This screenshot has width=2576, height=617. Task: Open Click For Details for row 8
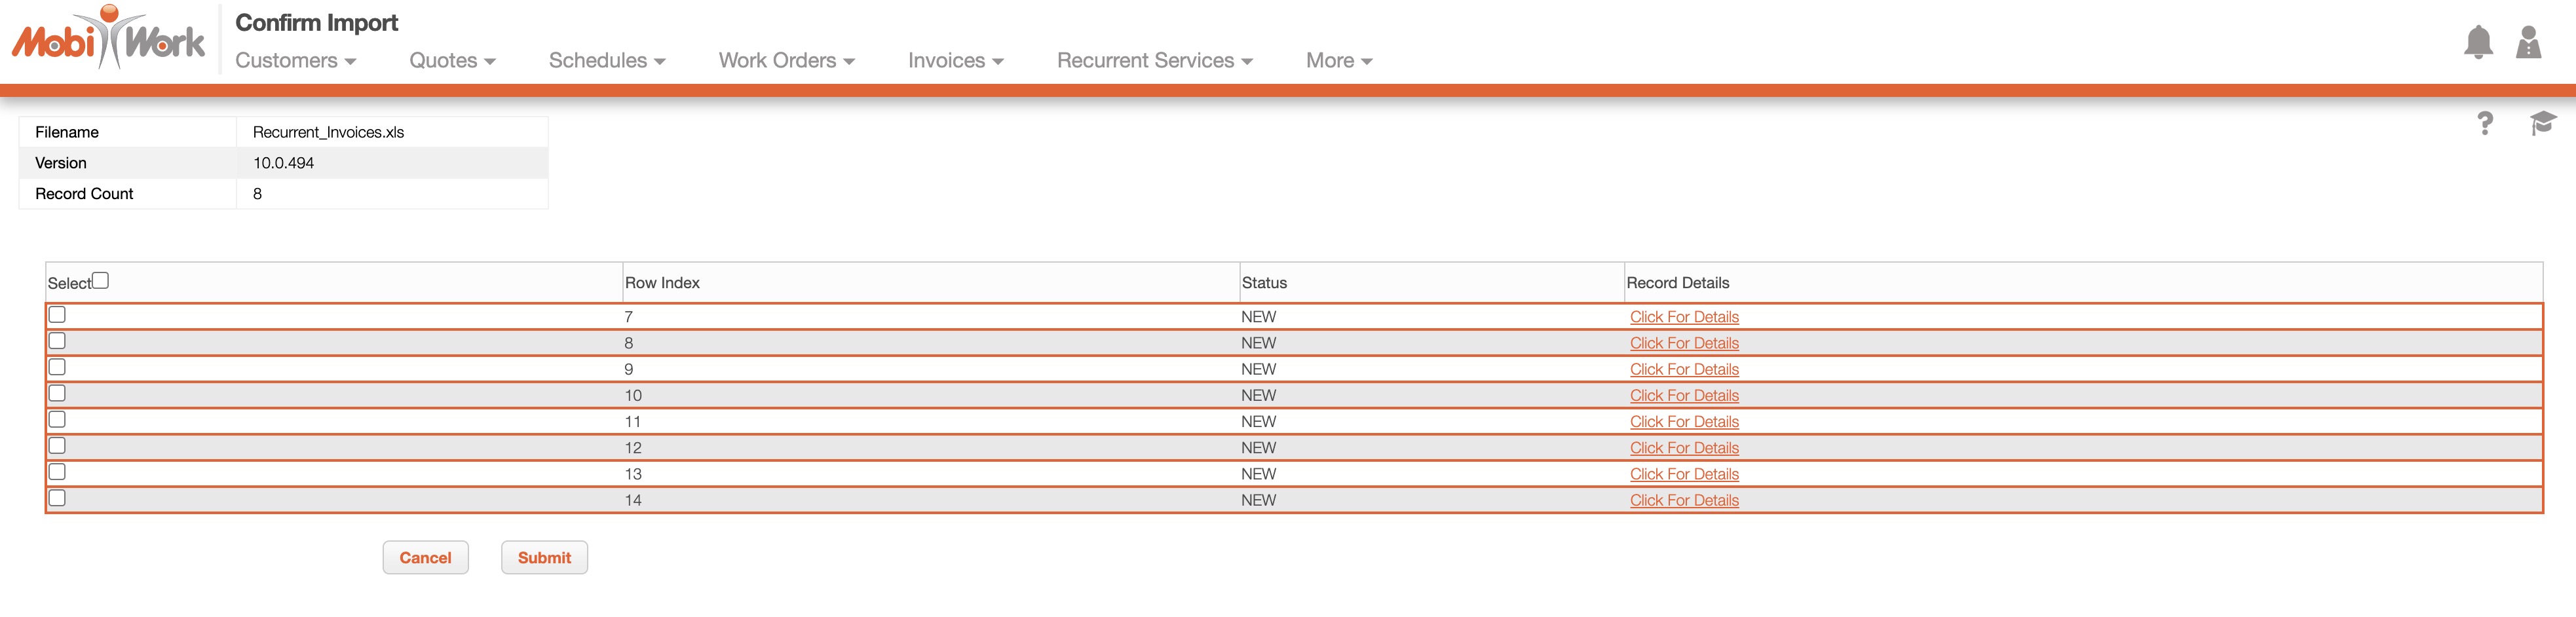[1683, 343]
